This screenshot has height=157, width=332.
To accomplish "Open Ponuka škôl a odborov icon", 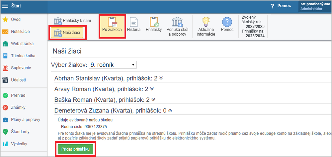I will coord(177,21).
